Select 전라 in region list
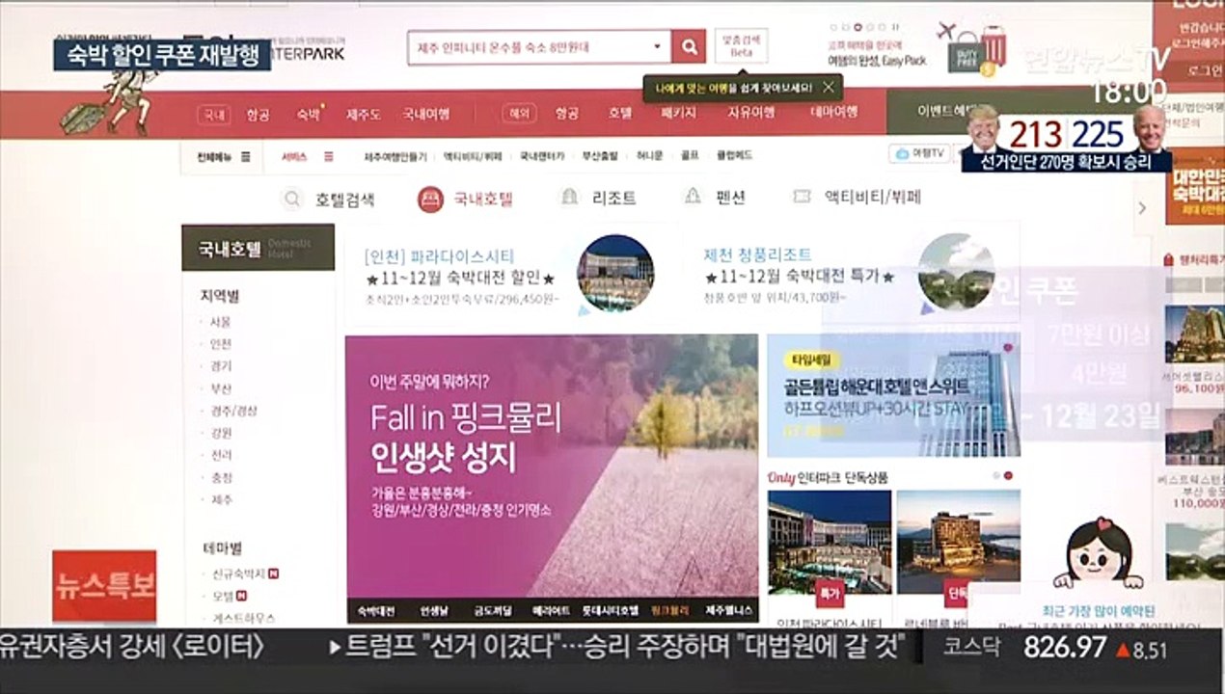 point(221,455)
